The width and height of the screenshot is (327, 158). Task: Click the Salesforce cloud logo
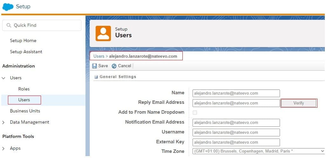[x=8, y=7]
